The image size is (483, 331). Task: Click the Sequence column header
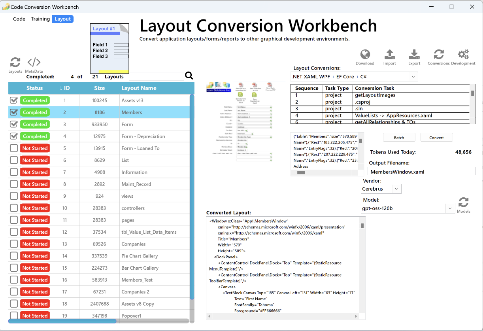[307, 88]
